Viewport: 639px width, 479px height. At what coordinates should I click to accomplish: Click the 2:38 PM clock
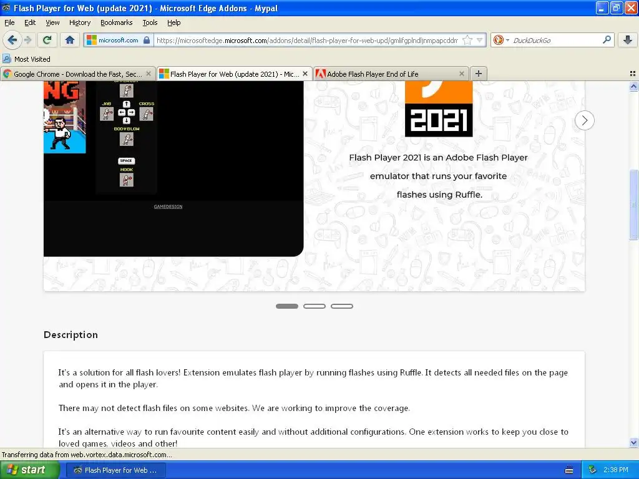616,470
